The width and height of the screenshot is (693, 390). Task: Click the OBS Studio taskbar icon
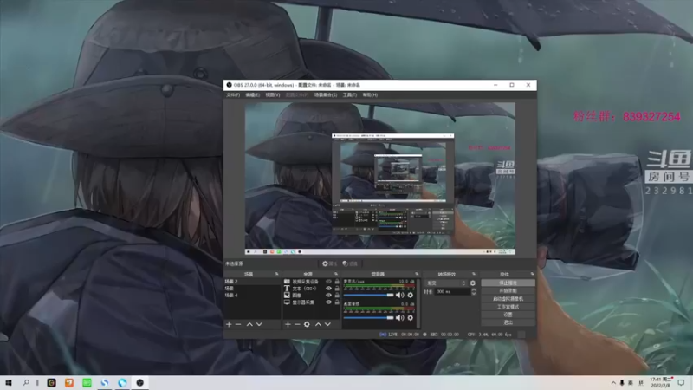[139, 382]
